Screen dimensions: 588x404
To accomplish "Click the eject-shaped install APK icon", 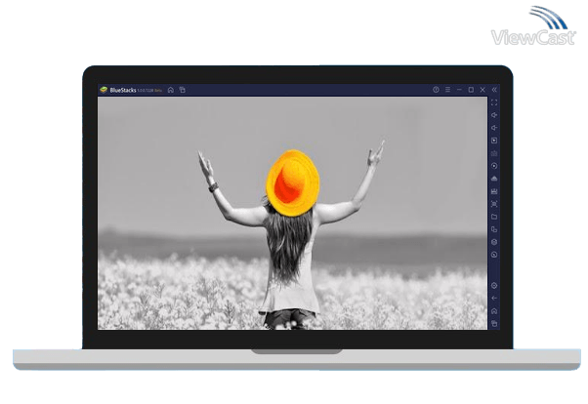I will pos(494,179).
